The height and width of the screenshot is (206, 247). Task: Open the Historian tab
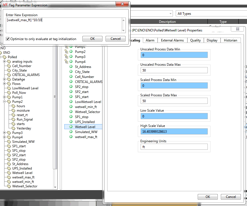click(230, 40)
